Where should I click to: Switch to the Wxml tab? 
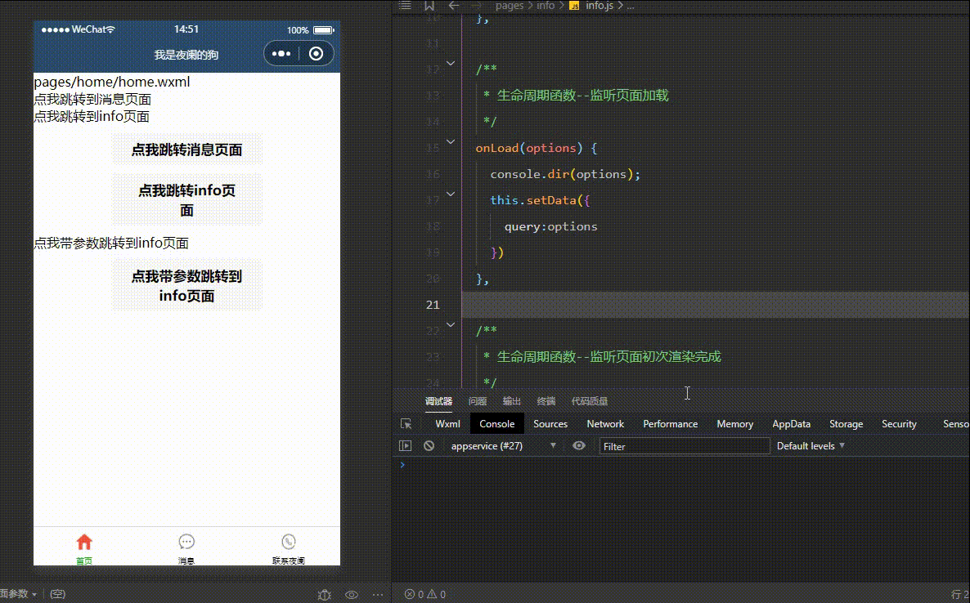coord(447,424)
